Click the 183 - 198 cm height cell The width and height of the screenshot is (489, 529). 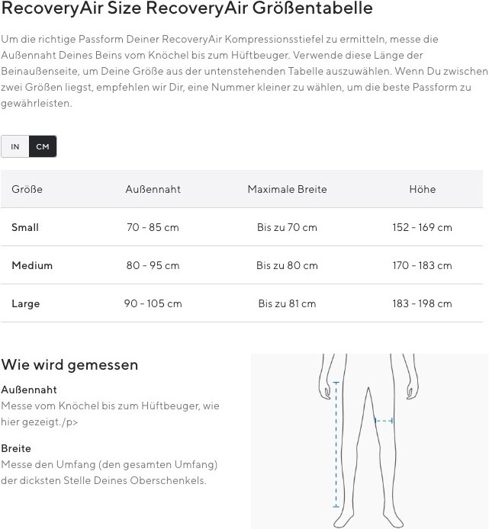422,303
